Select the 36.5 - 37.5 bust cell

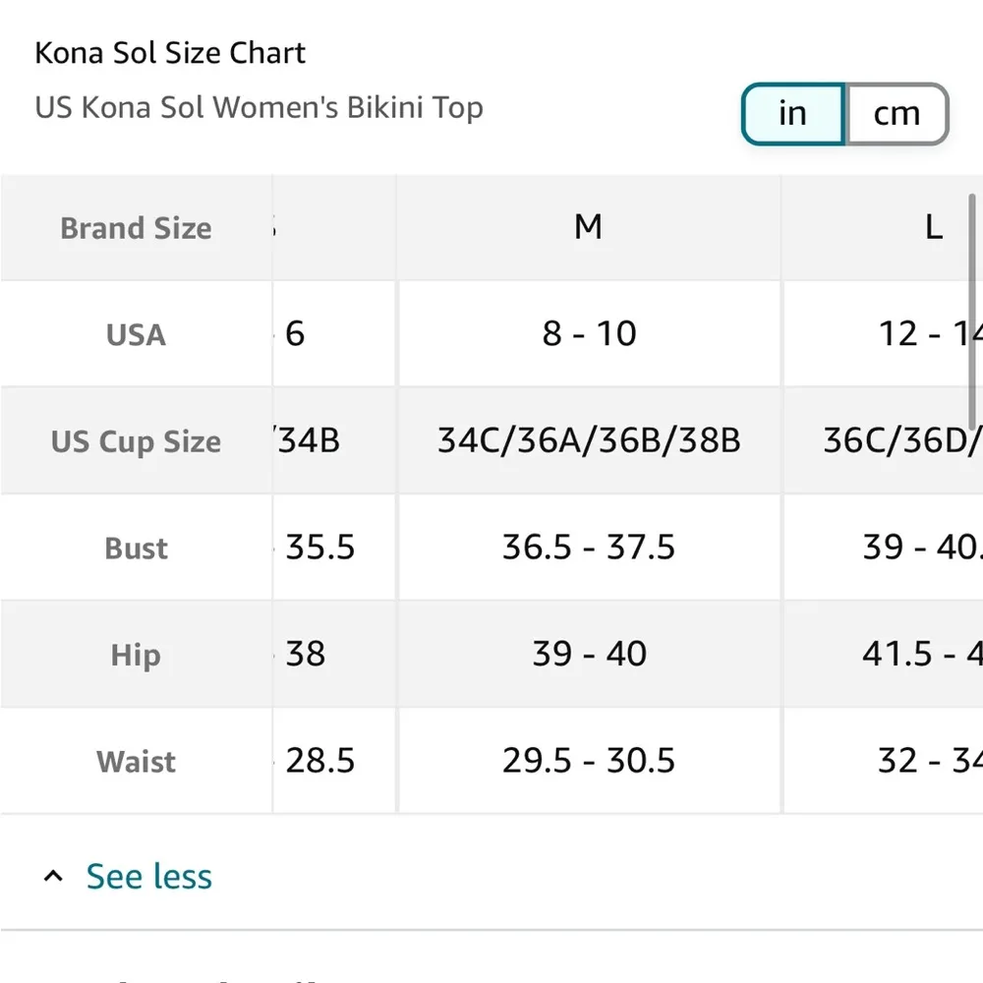[588, 548]
